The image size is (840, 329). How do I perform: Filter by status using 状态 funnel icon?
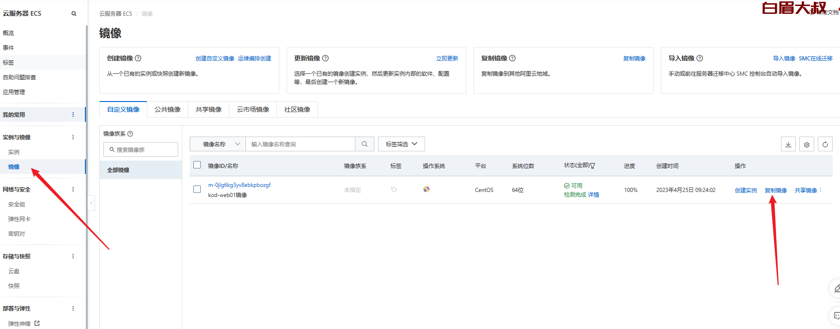click(x=593, y=166)
